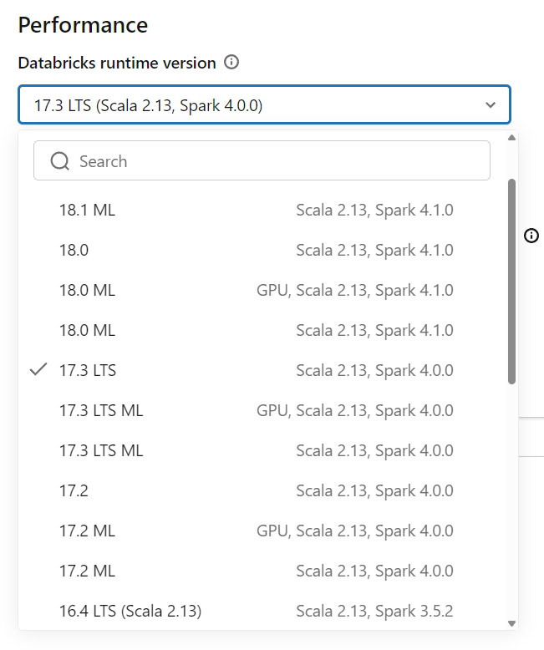544x650 pixels.
Task: Type in the runtime Search field
Action: [276, 161]
